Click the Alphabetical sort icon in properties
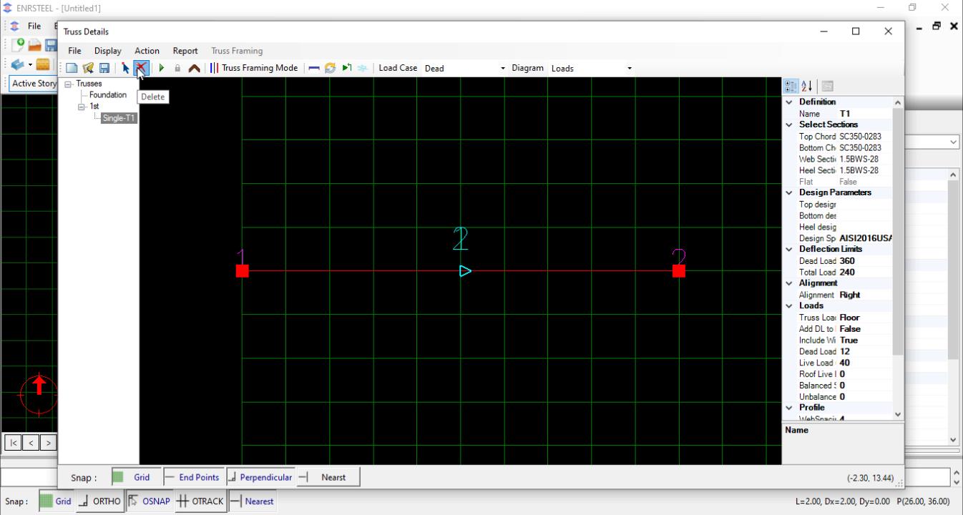This screenshot has height=515, width=963. (807, 86)
